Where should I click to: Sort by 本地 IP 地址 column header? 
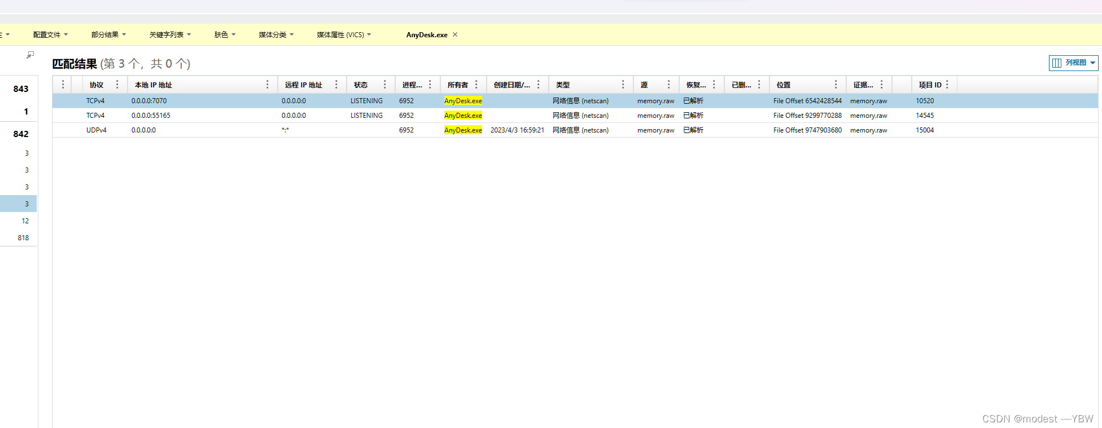[x=154, y=85]
